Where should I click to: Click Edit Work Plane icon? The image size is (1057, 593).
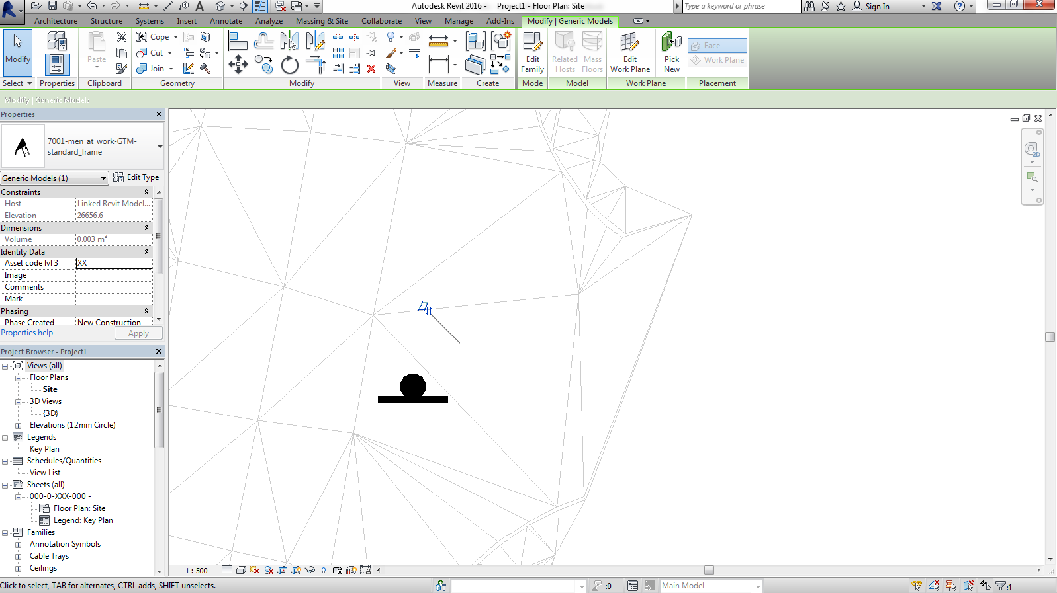pos(629,53)
